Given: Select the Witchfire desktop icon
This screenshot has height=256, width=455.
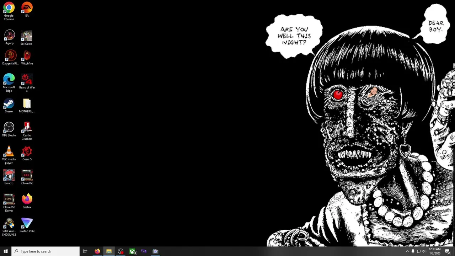Looking at the screenshot, I should (x=27, y=58).
